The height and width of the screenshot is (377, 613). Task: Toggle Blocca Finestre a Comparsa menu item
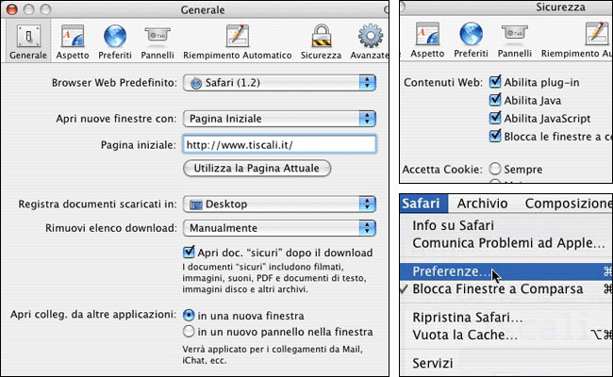pyautogui.click(x=505, y=289)
